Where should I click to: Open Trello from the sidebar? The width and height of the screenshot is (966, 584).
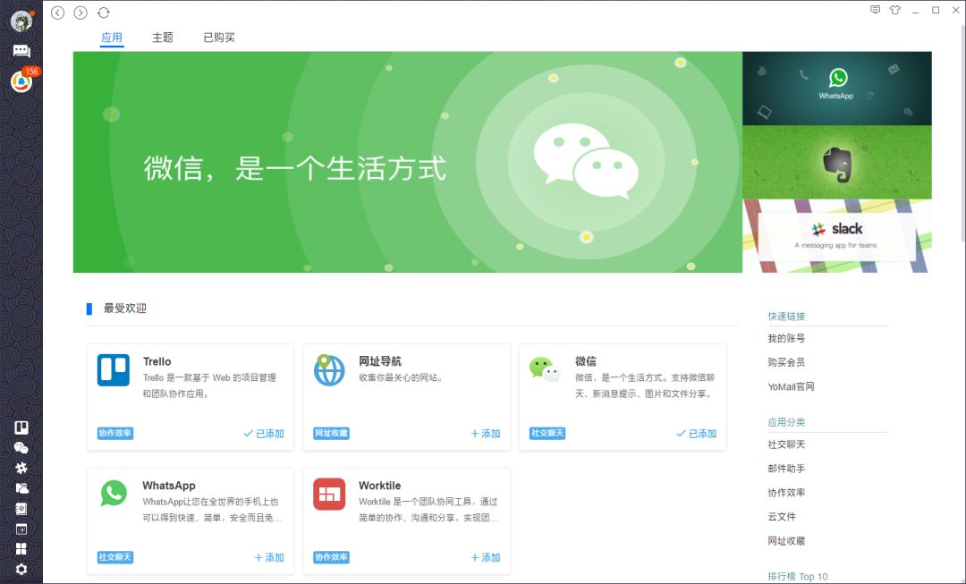point(21,427)
